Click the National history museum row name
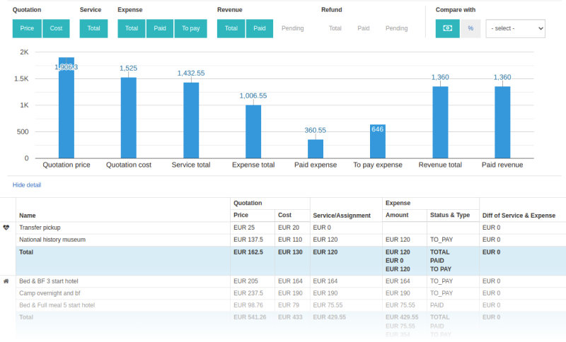 pyautogui.click(x=52, y=240)
